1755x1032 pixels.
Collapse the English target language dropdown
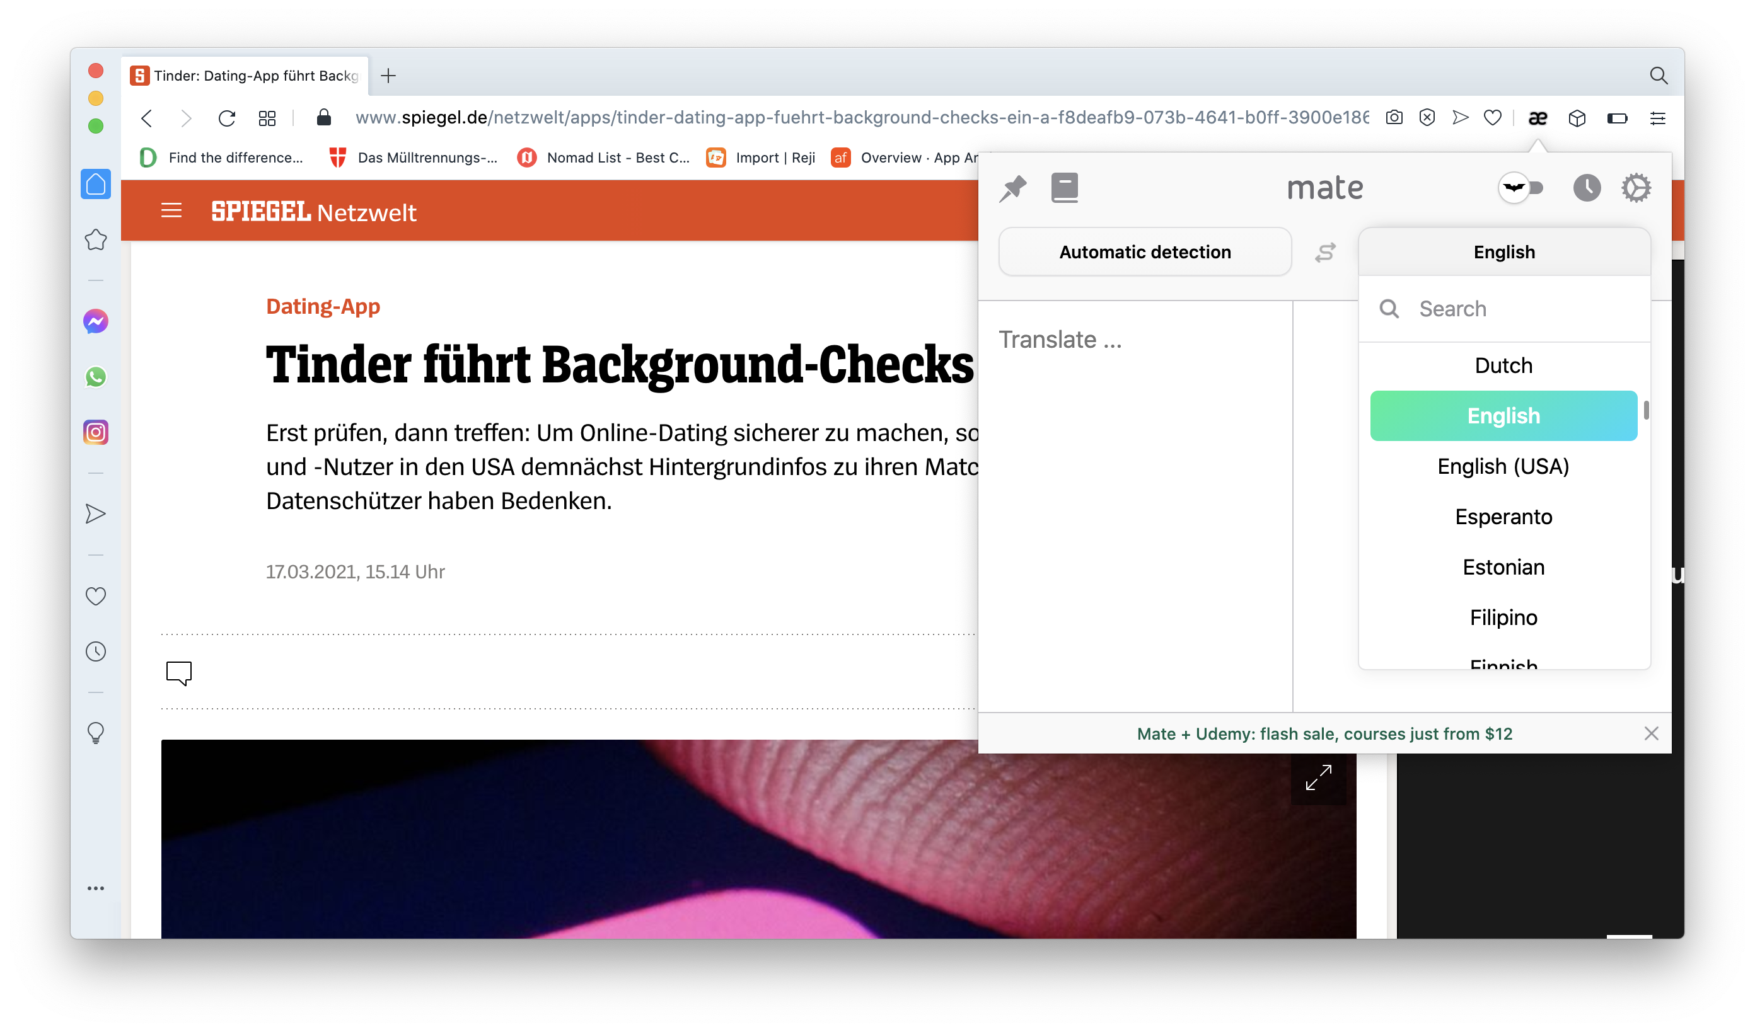click(1503, 252)
